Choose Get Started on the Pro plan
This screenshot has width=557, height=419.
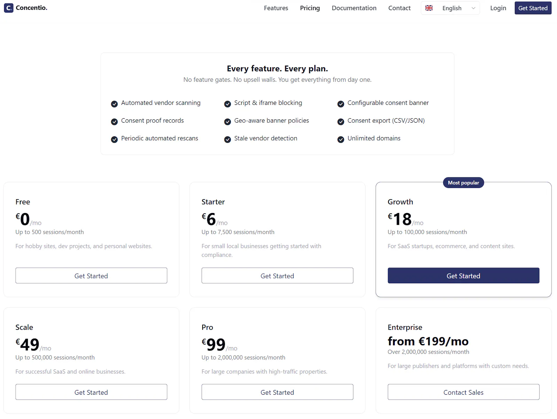pos(277,392)
